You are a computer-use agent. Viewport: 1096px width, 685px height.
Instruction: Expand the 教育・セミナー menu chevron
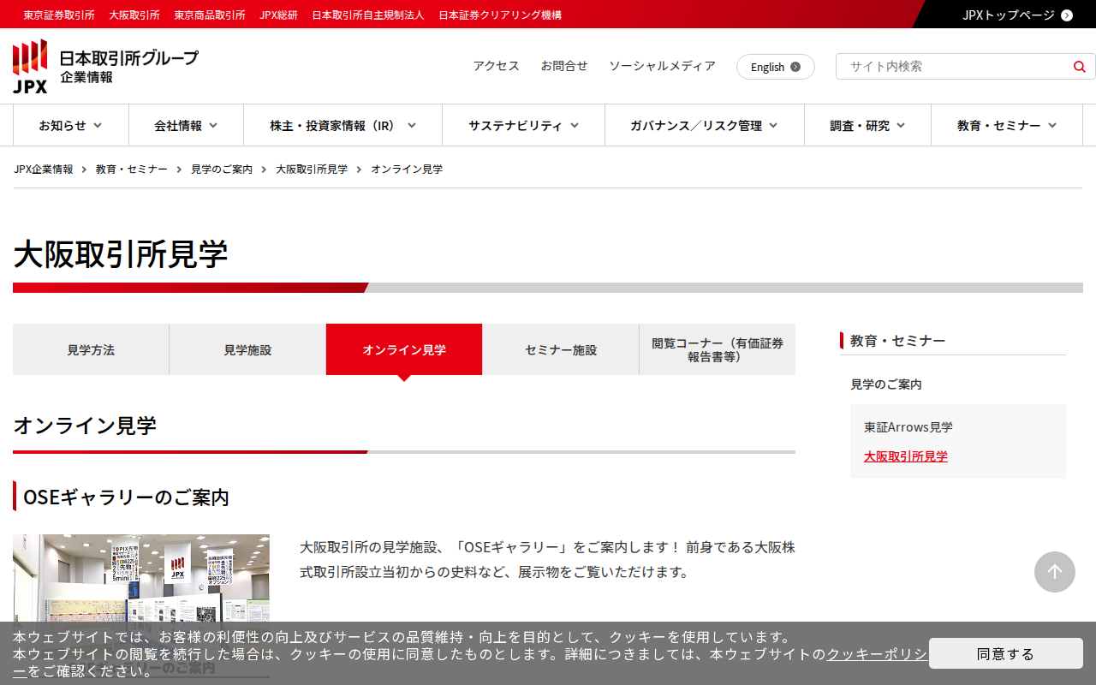pyautogui.click(x=1052, y=126)
